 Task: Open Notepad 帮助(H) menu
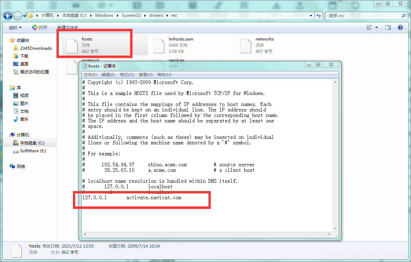164,74
